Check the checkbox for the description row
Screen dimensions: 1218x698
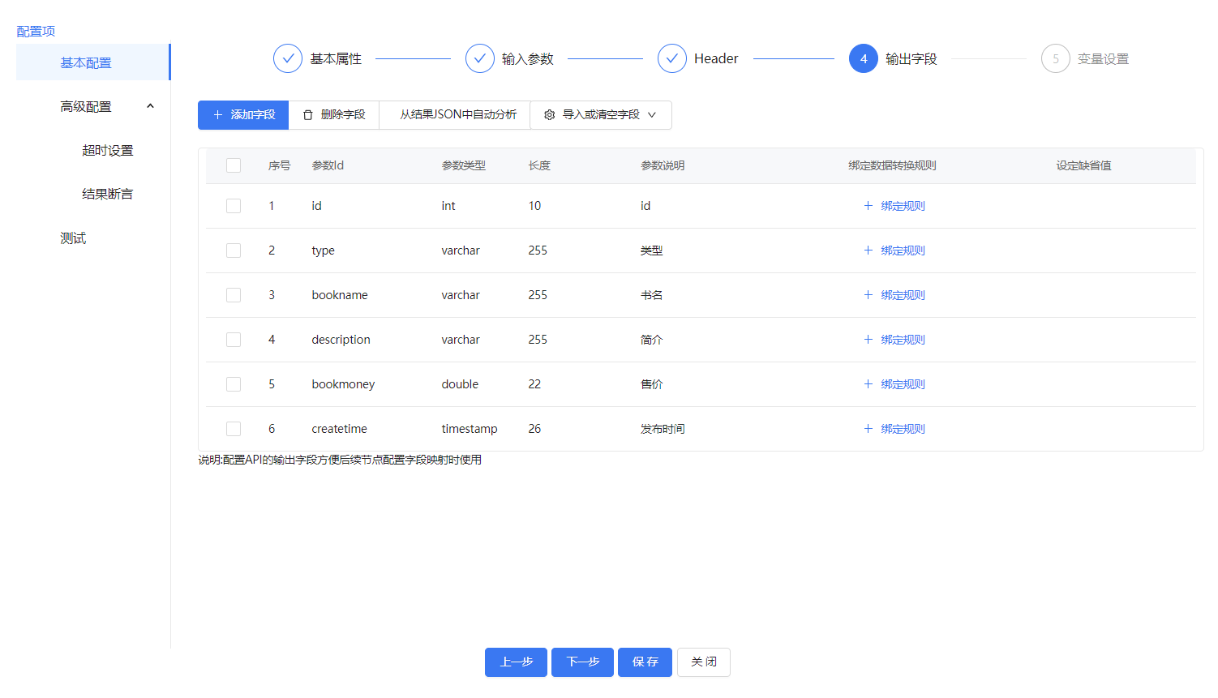[x=234, y=340]
